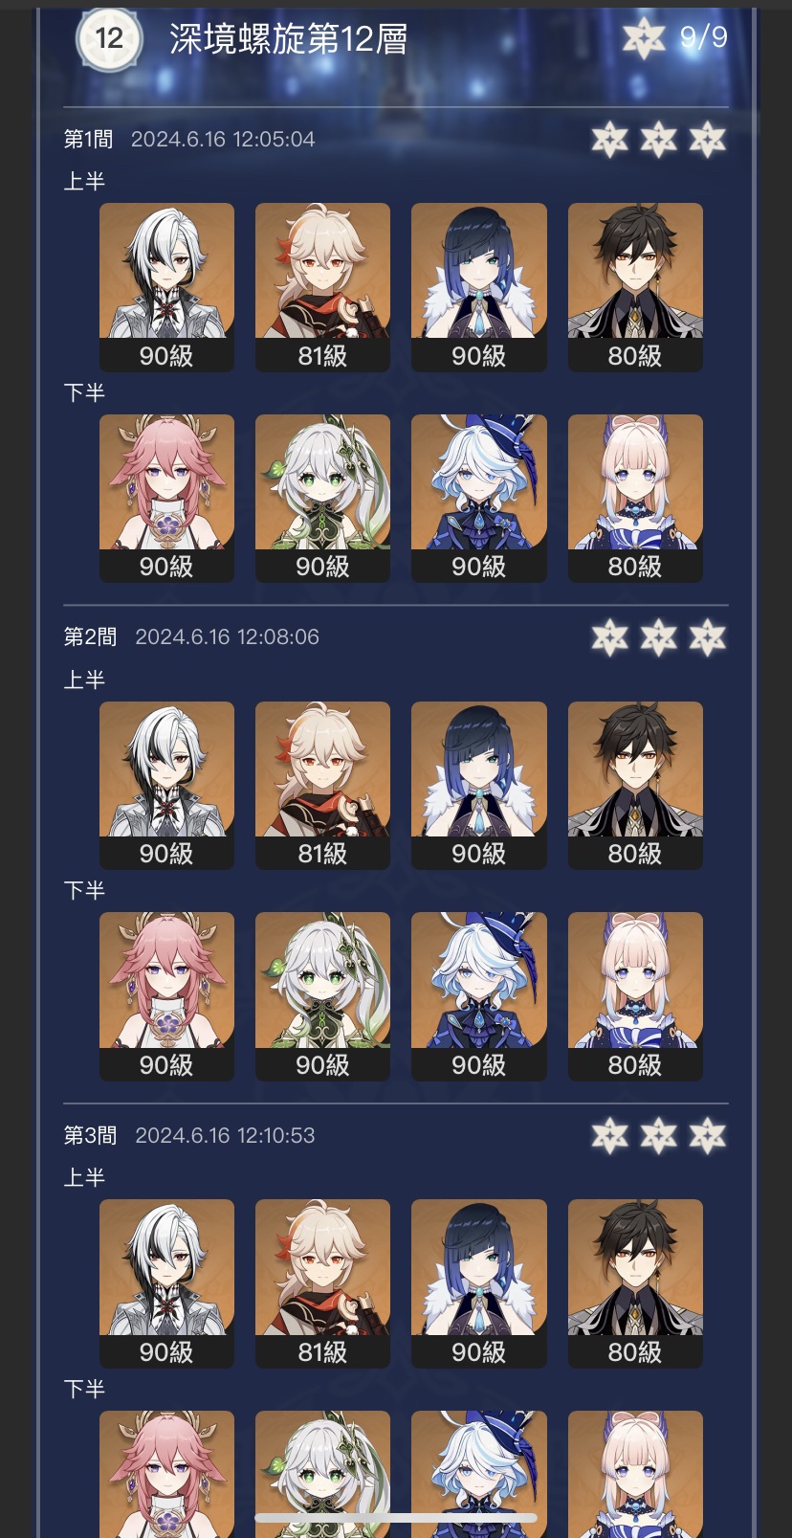Tap the star icon beside 9/9
Image resolution: width=792 pixels, height=1538 pixels.
point(644,38)
